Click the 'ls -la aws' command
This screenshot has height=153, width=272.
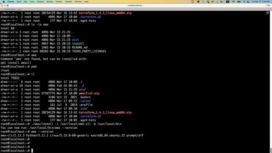coord(40,25)
